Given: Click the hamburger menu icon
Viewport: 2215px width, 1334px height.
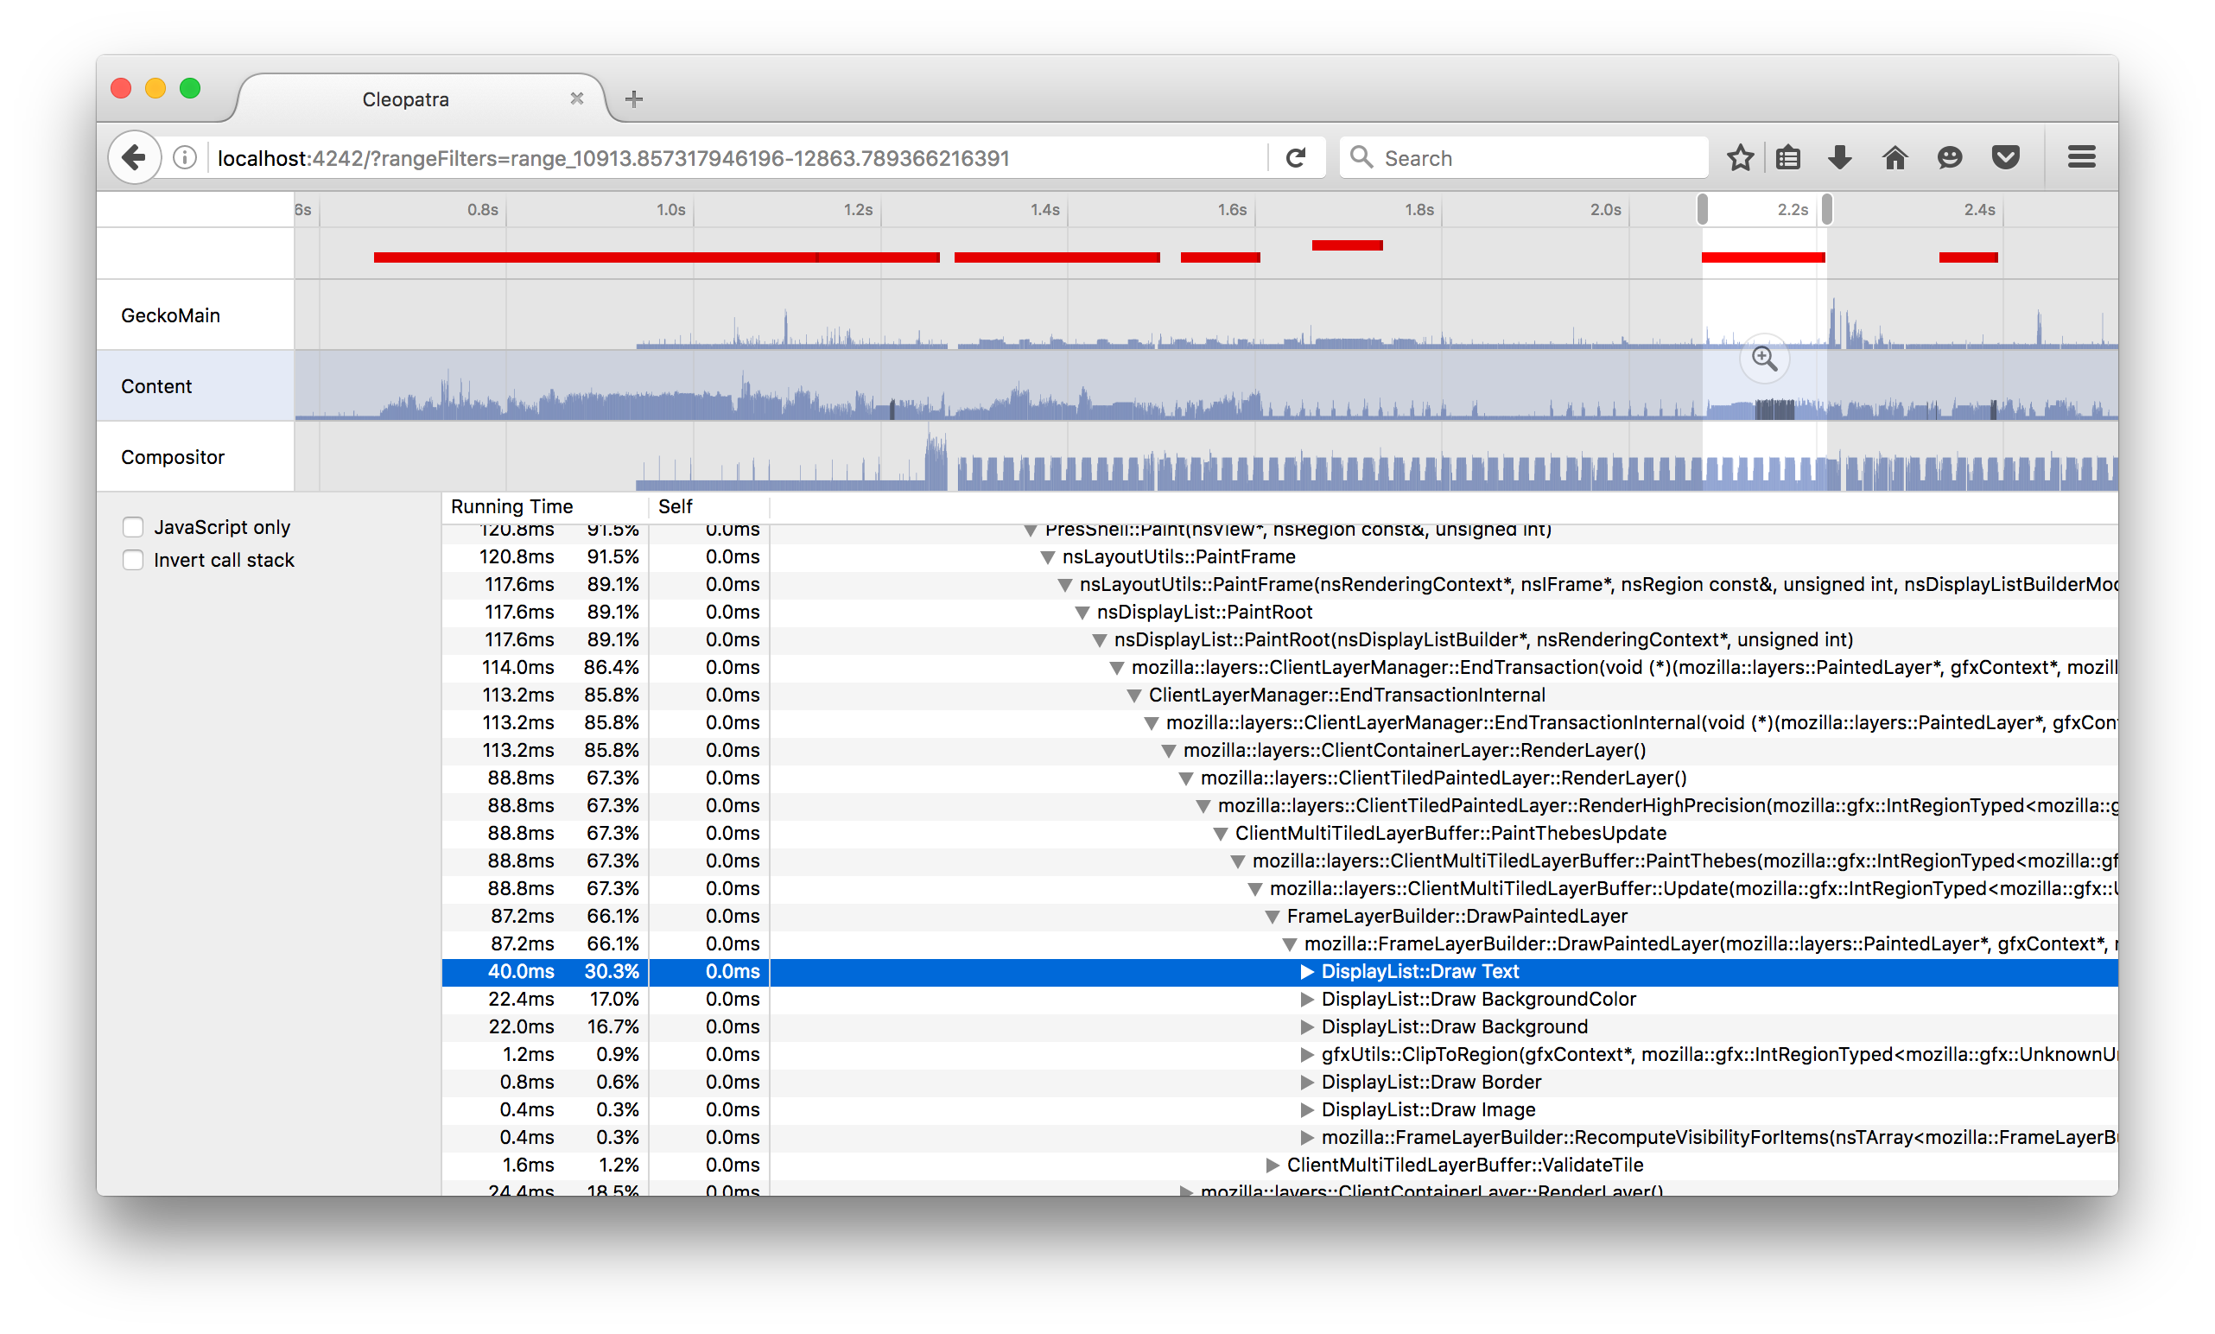Looking at the screenshot, I should [x=2090, y=158].
